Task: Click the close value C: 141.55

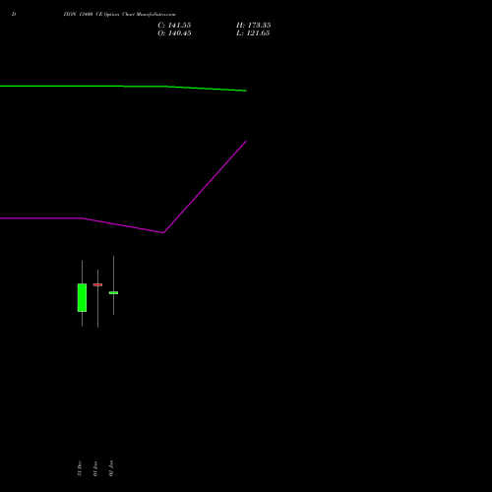Action: pyautogui.click(x=174, y=26)
